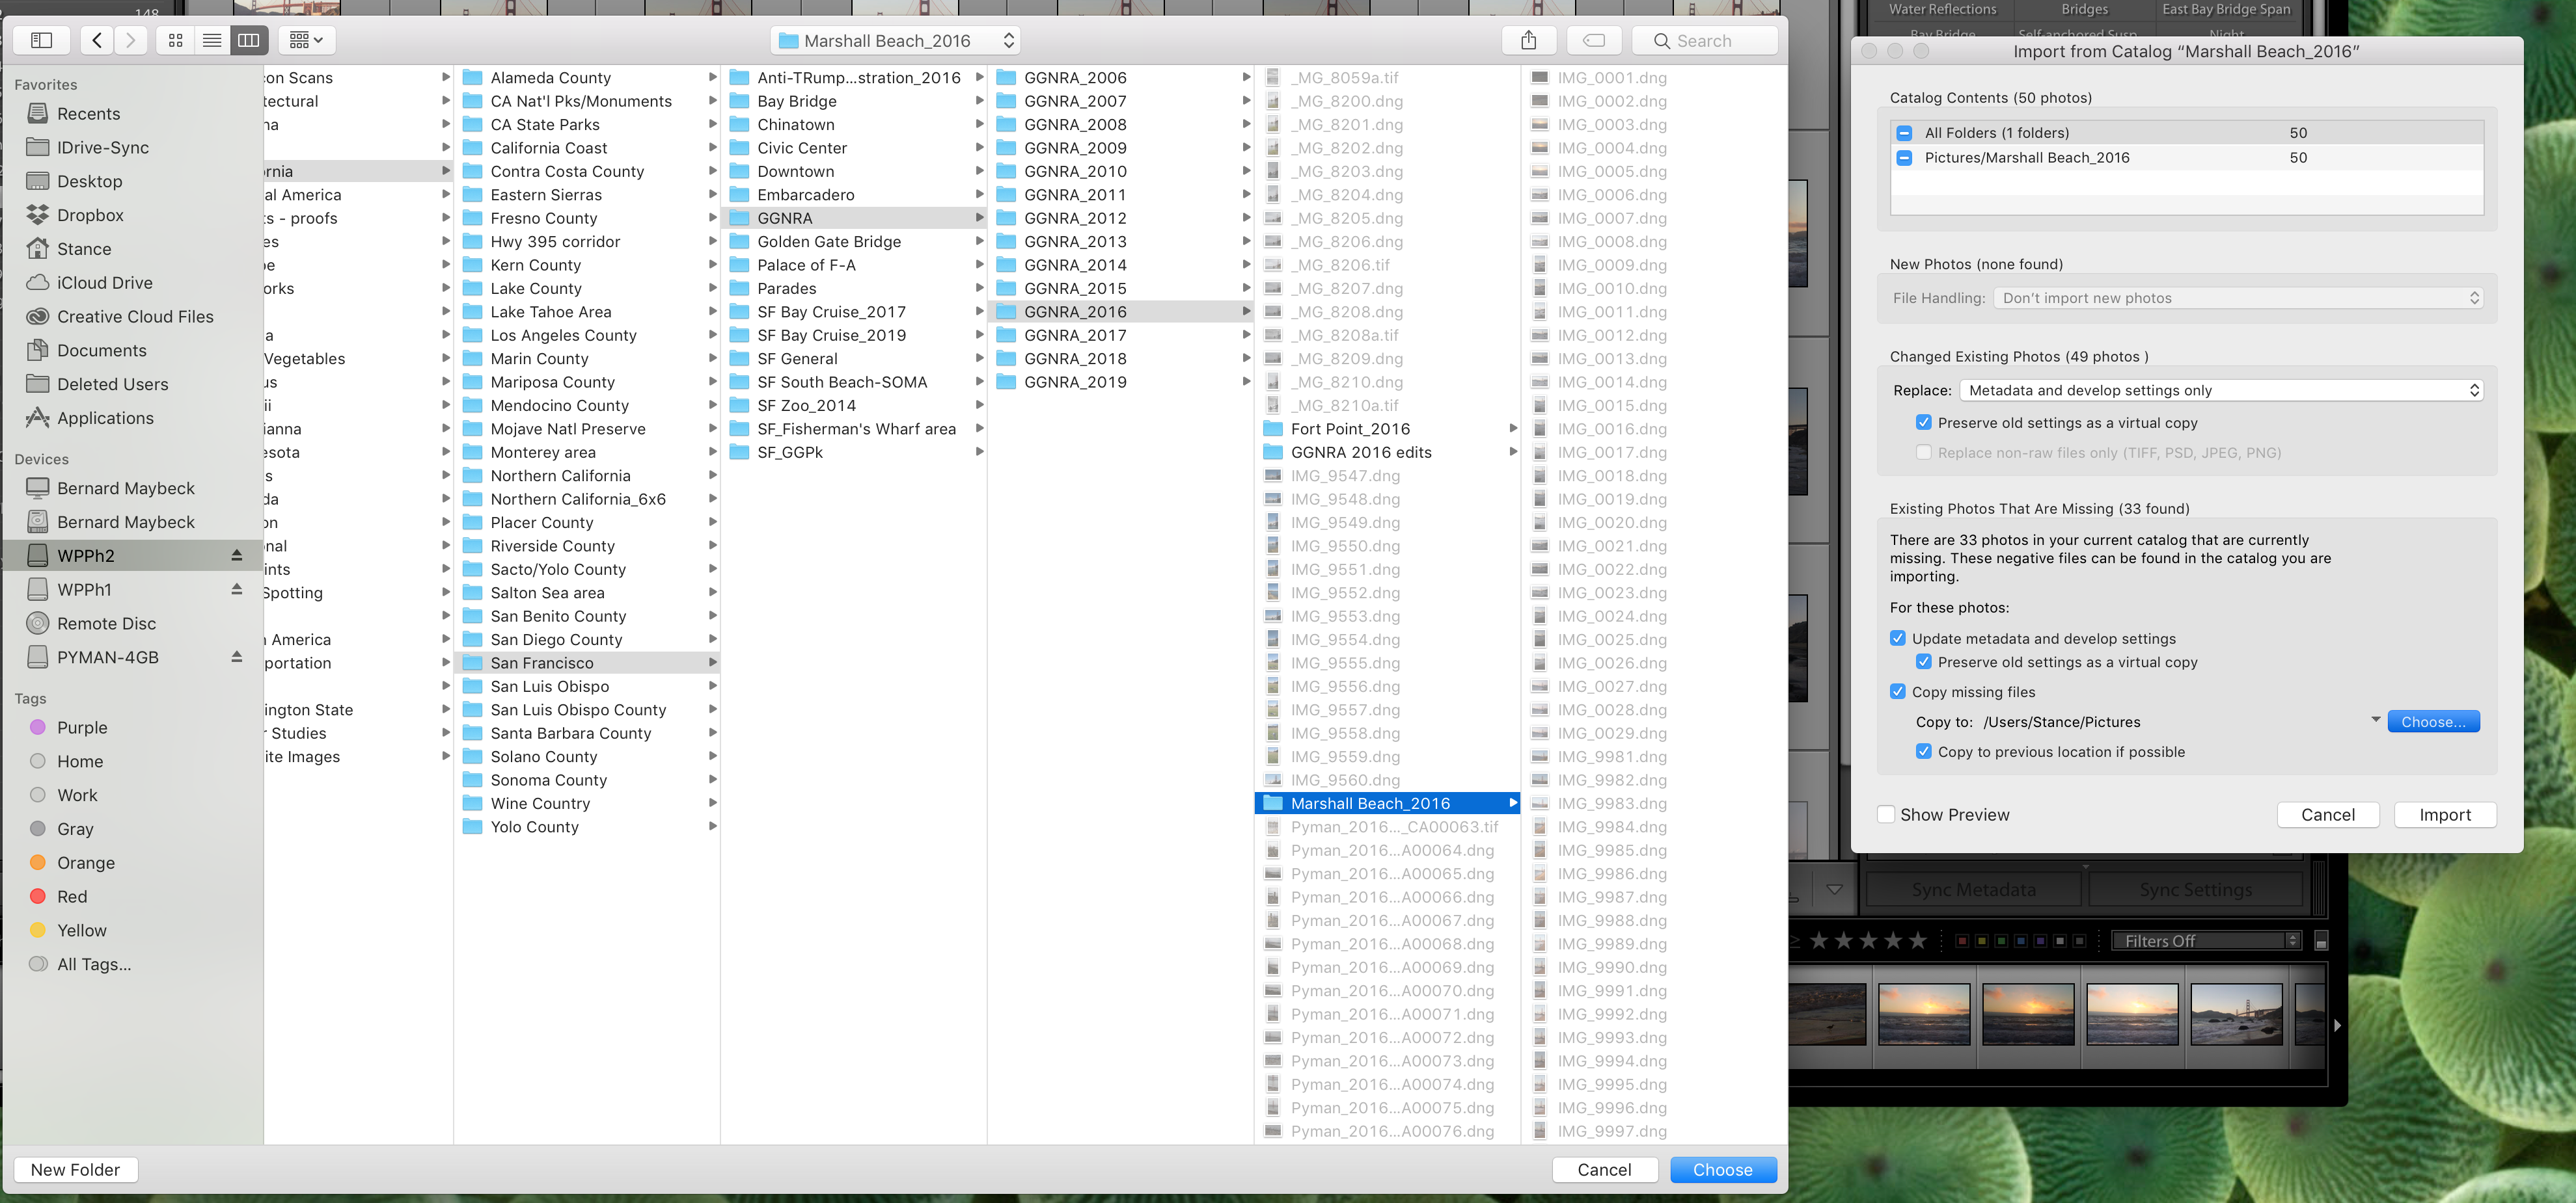
Task: Toggle the Finder sidebar icon
Action: point(41,40)
